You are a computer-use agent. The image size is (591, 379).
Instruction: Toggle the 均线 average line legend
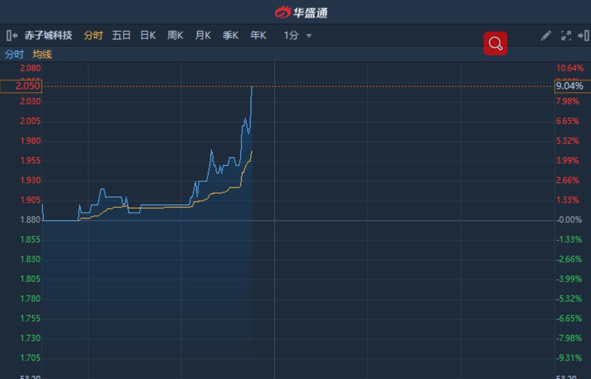point(42,54)
